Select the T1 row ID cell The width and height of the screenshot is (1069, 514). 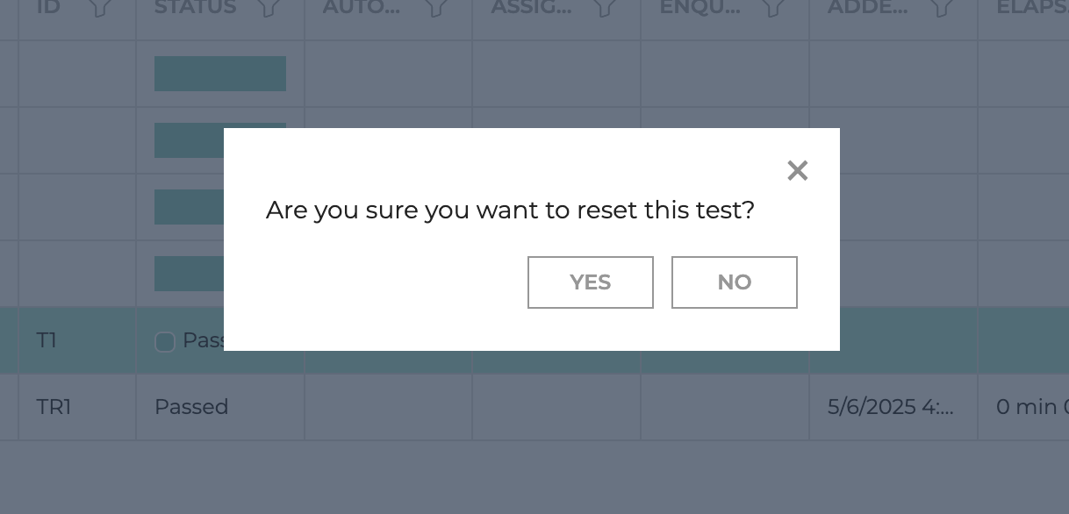tap(77, 340)
